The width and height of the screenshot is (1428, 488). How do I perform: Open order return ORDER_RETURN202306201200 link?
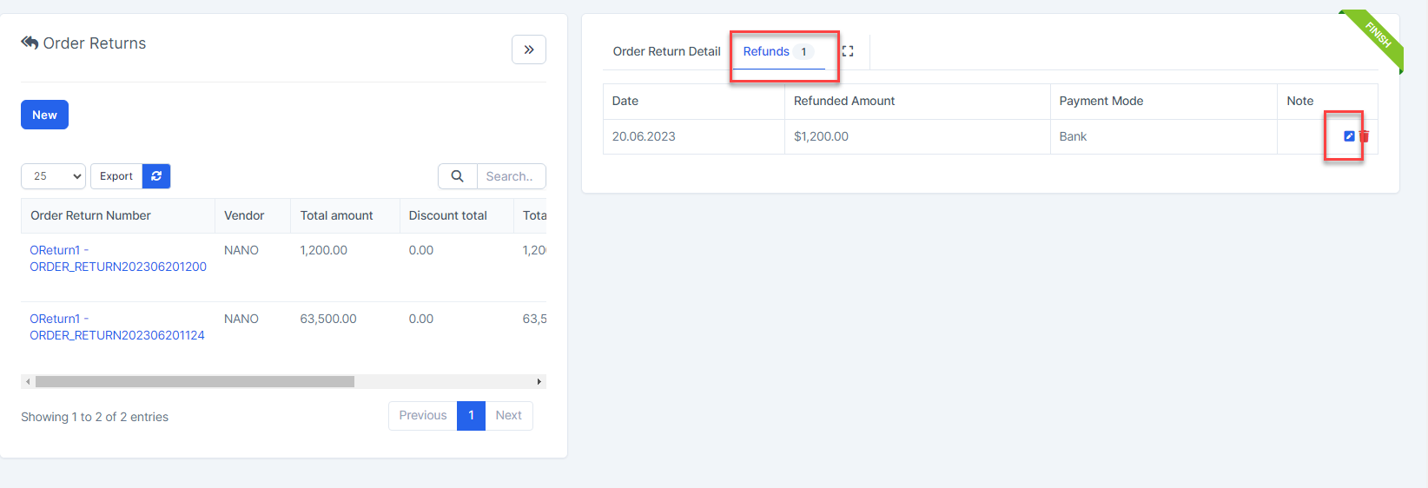117,259
